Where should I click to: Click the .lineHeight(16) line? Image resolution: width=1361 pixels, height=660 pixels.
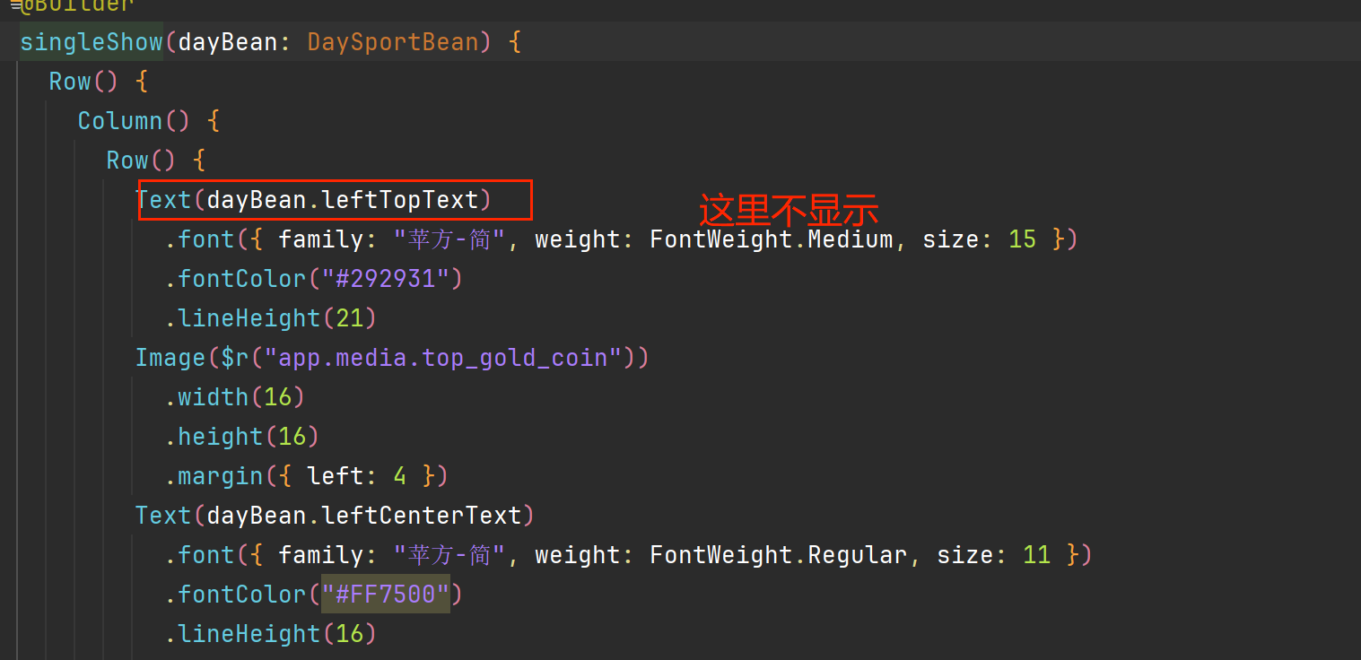click(x=269, y=634)
